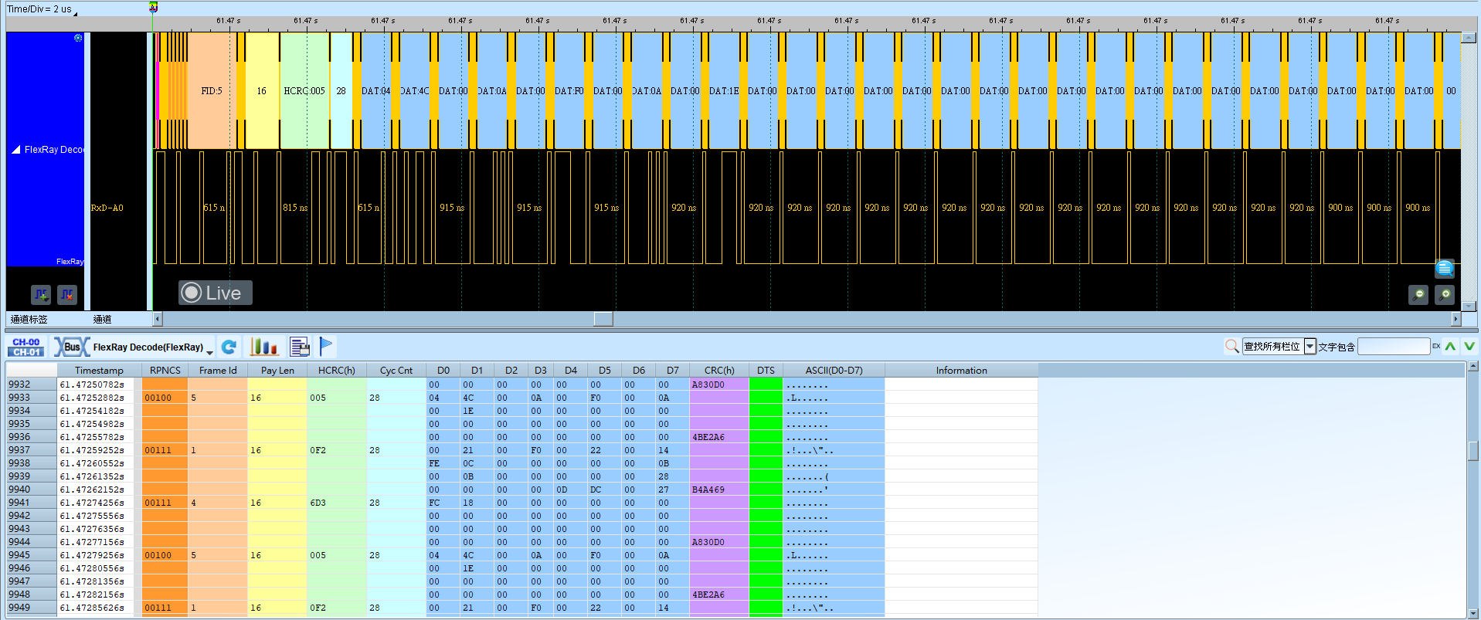Toggle the Live capture button
This screenshot has height=620, width=1481.
216,293
